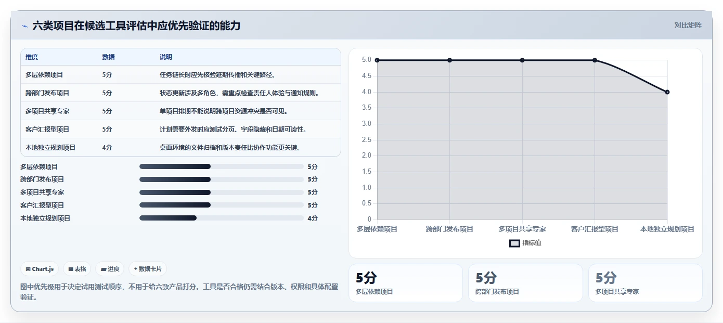Select the Chart.js chip

click(40, 269)
